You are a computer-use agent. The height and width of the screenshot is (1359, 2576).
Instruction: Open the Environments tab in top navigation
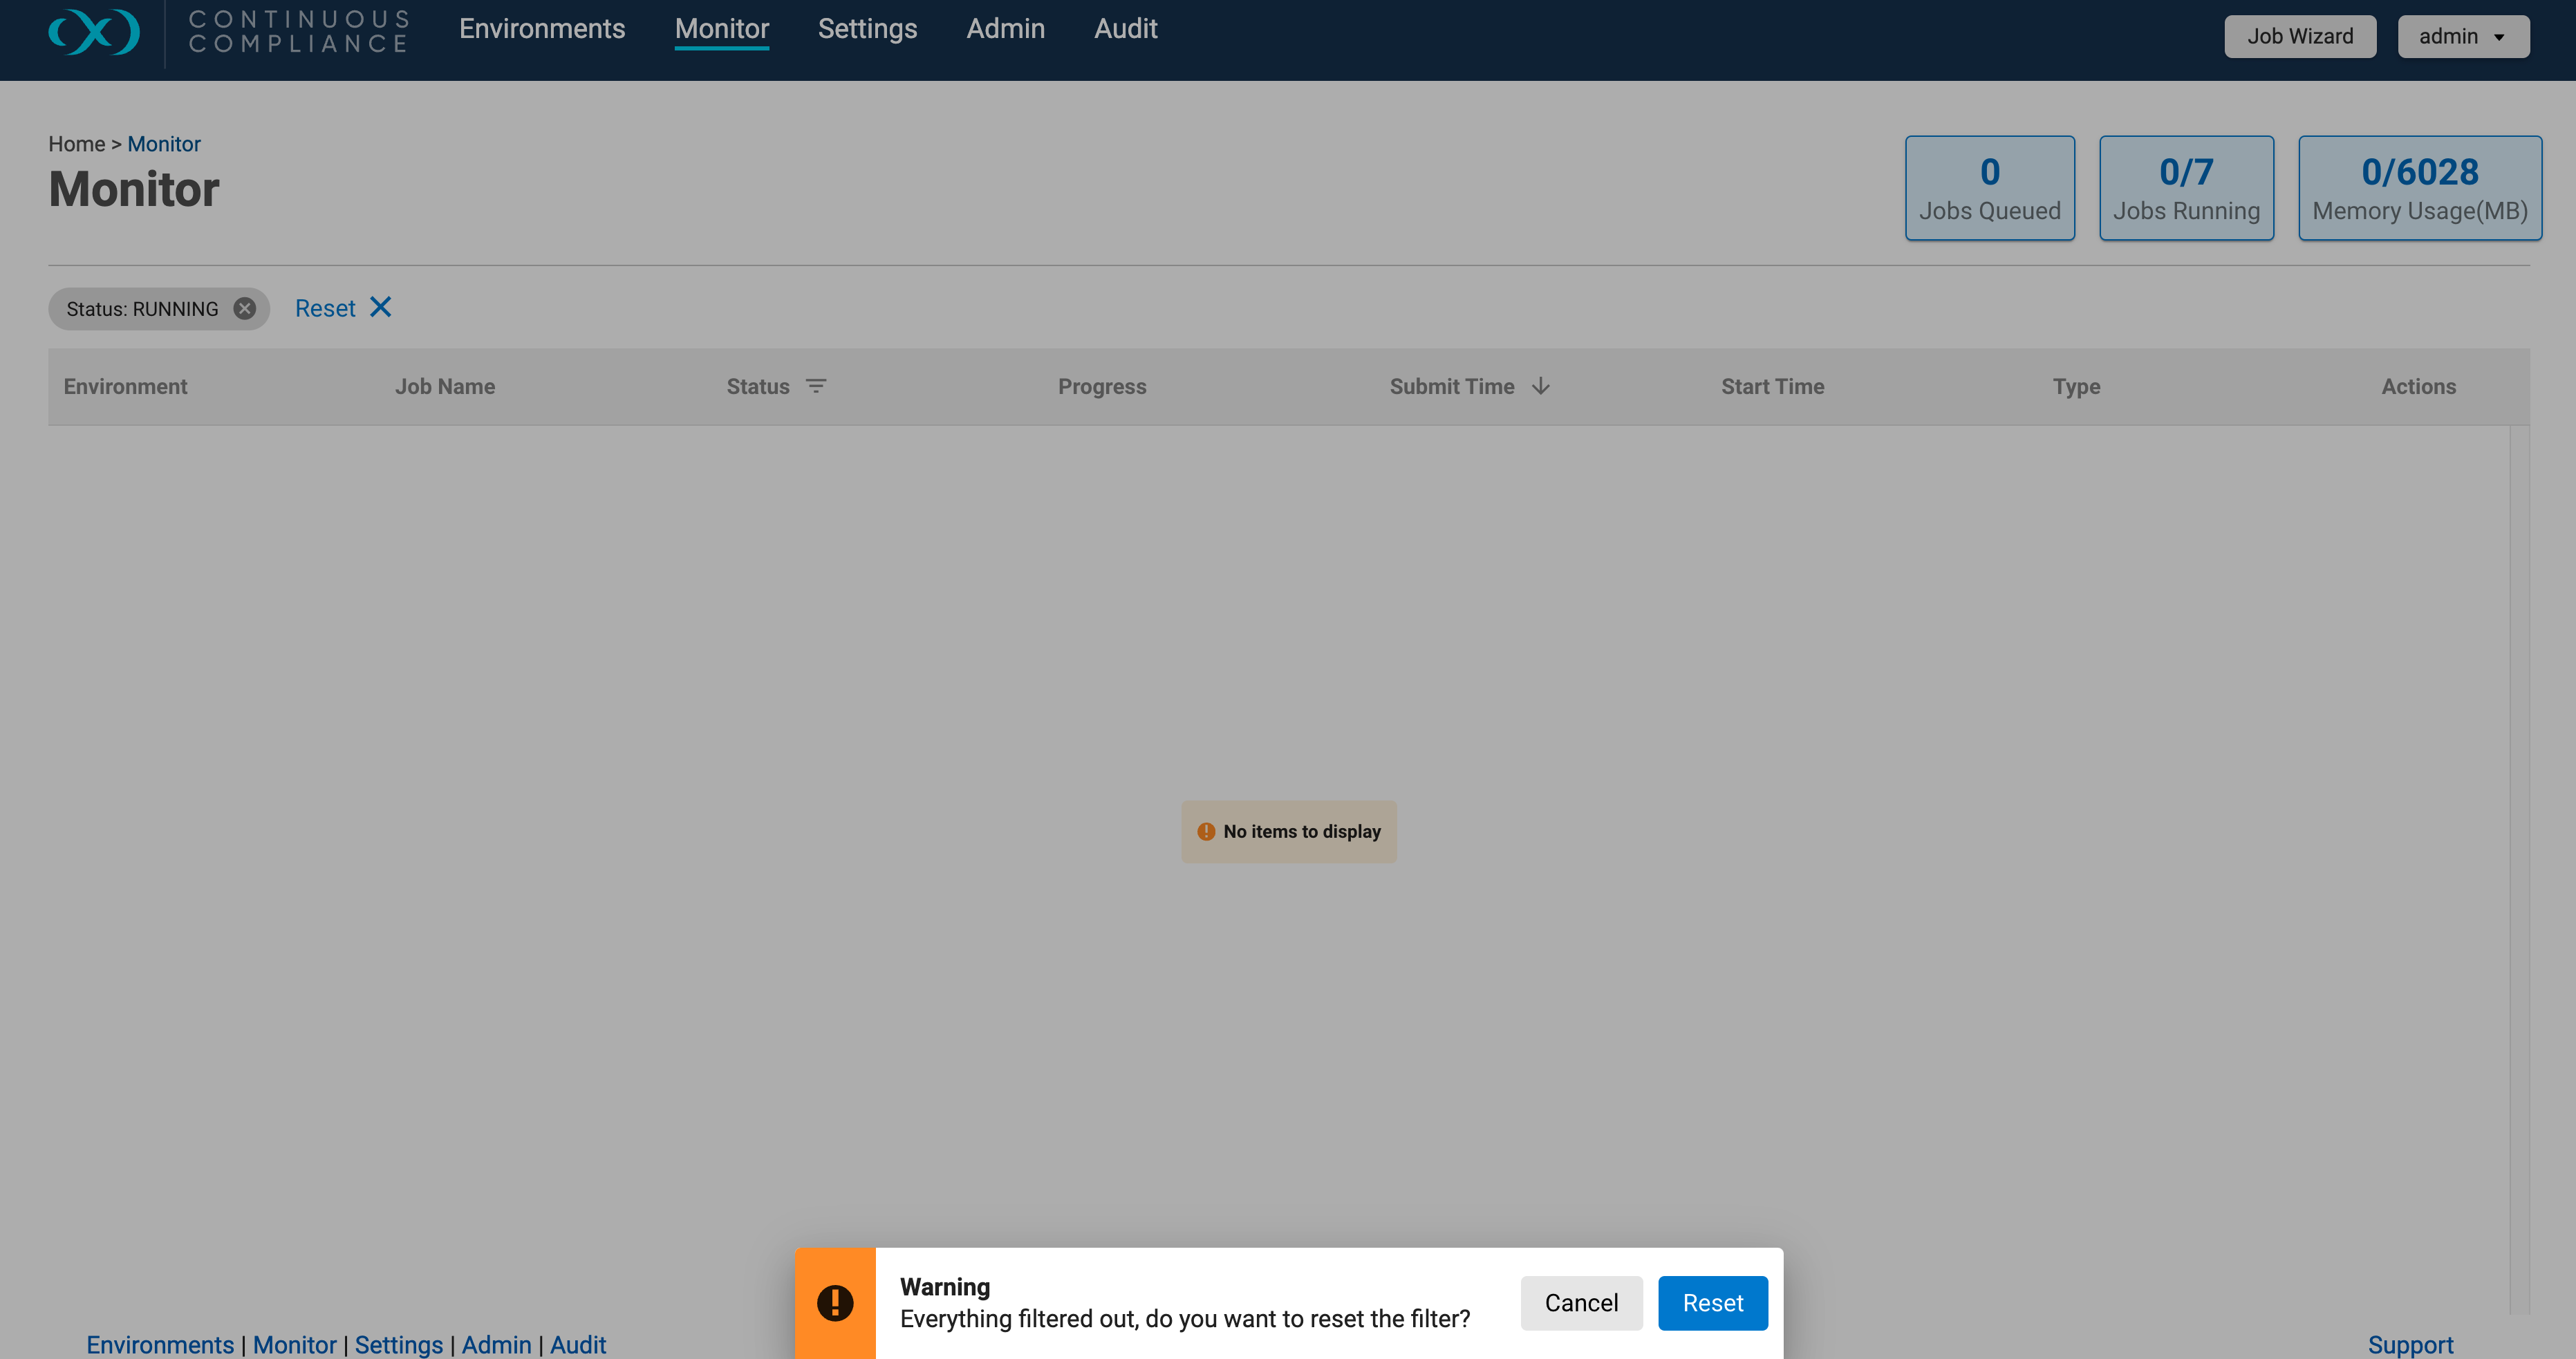(542, 29)
